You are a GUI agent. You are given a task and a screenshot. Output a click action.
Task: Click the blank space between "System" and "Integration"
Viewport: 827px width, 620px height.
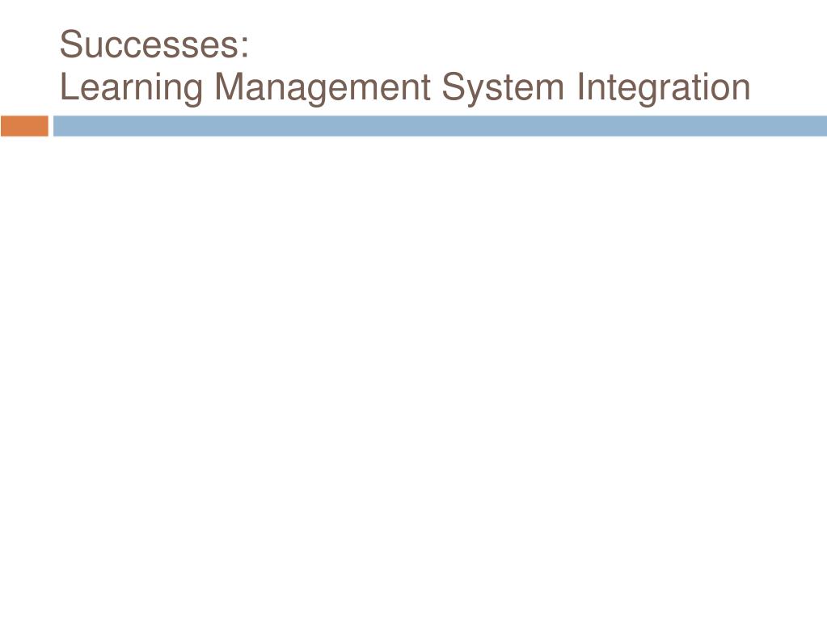pyautogui.click(x=570, y=87)
